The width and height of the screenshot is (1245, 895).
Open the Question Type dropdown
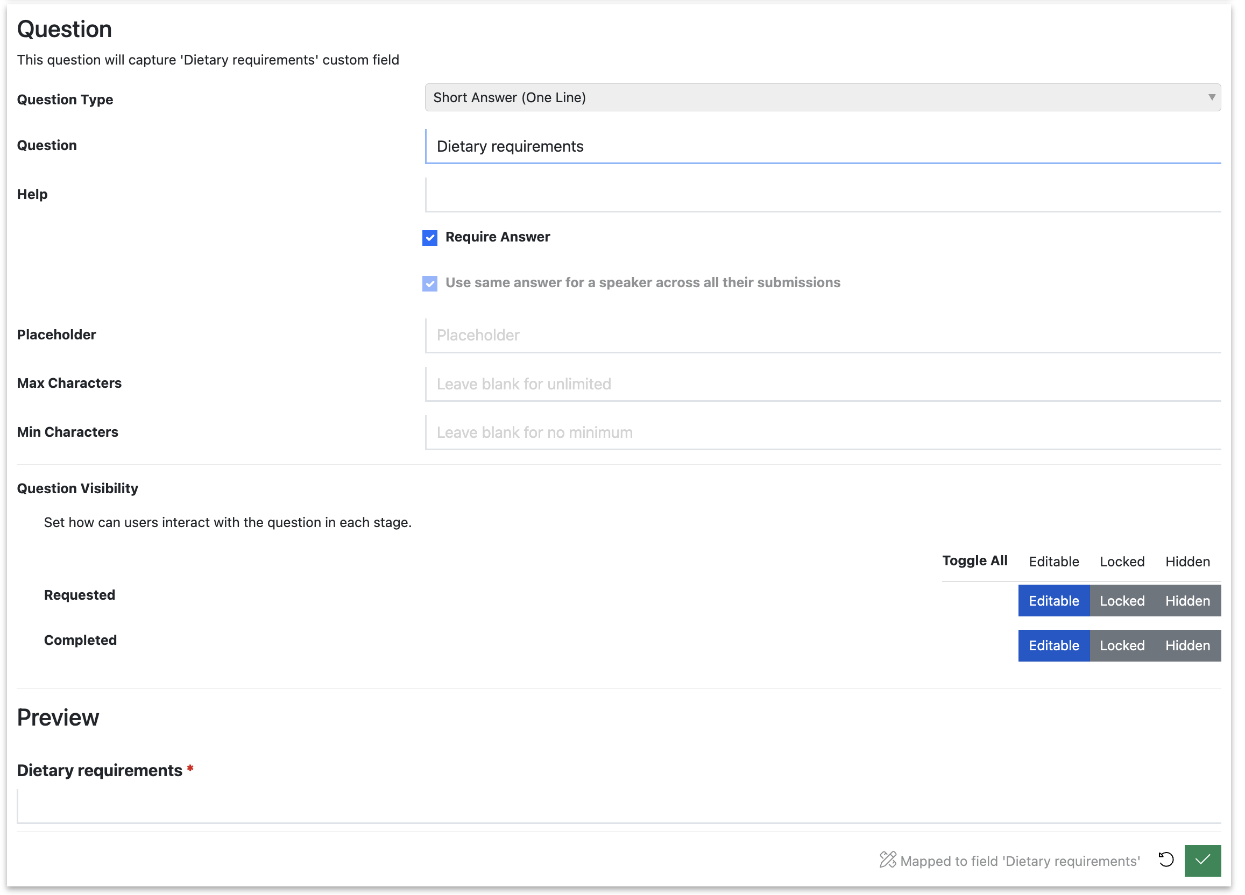coord(823,98)
